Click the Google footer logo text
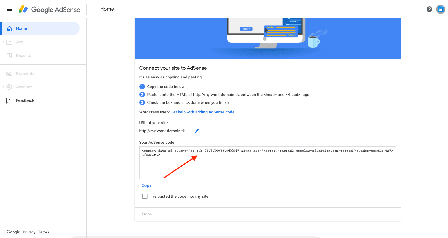This screenshot has height=238, width=448. [13, 232]
